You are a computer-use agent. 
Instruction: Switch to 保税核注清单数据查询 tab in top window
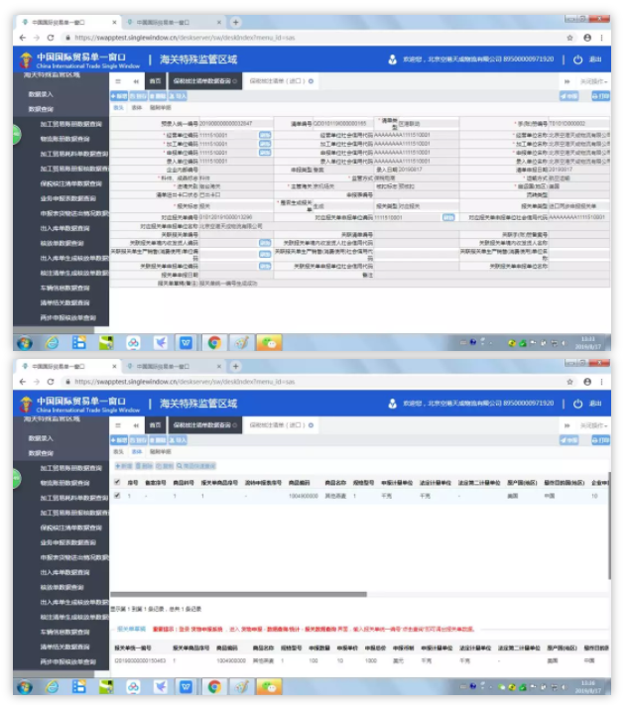(x=204, y=81)
